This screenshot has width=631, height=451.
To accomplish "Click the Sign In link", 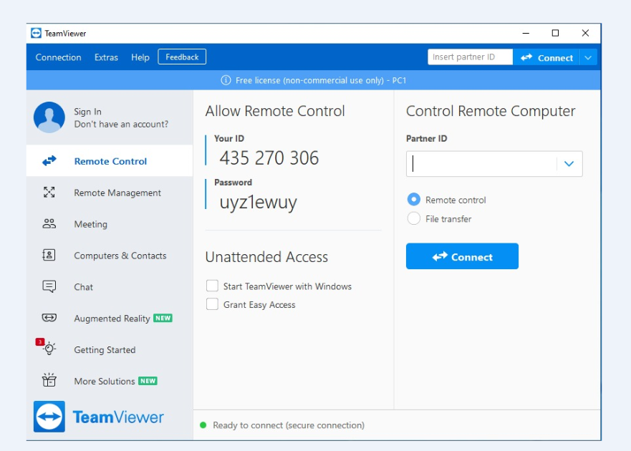I will [87, 112].
